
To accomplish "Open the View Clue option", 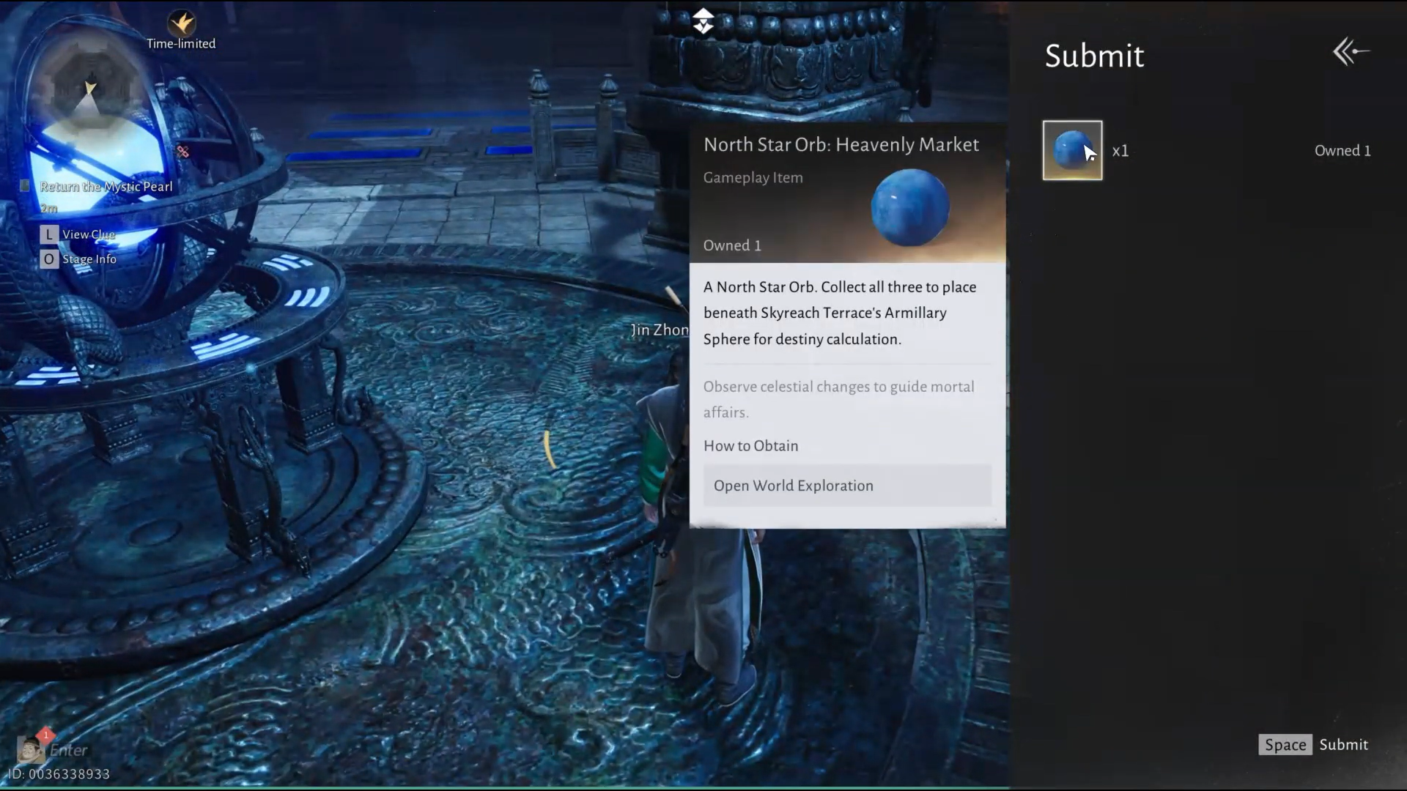I will [x=89, y=234].
